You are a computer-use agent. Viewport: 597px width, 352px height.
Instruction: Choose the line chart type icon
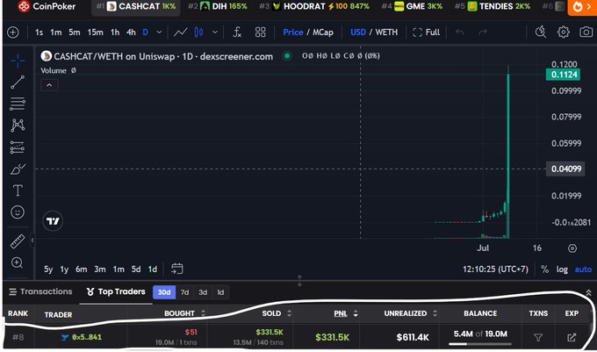click(181, 32)
